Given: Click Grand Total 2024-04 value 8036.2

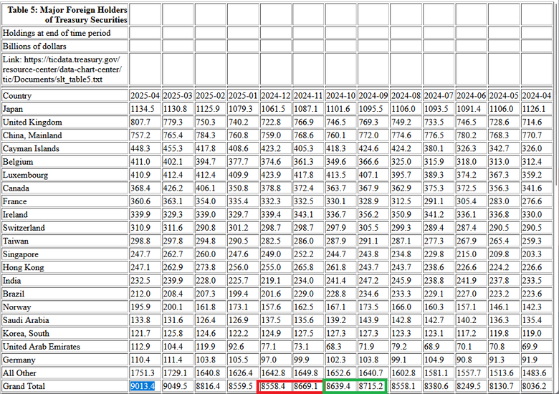Looking at the screenshot, I should [x=534, y=386].
